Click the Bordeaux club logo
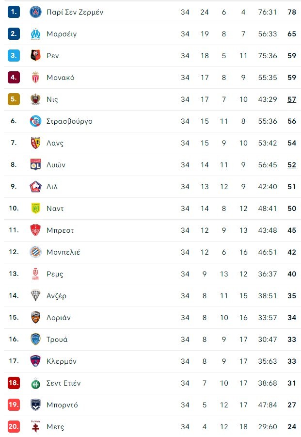Screen dimensions: 301x437 35,405
